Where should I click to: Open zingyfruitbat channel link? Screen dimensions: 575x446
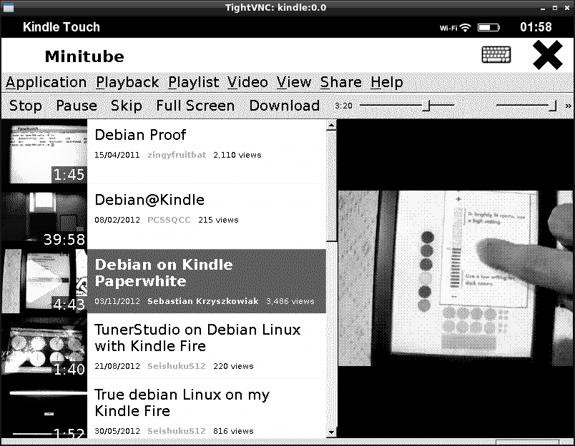point(177,155)
